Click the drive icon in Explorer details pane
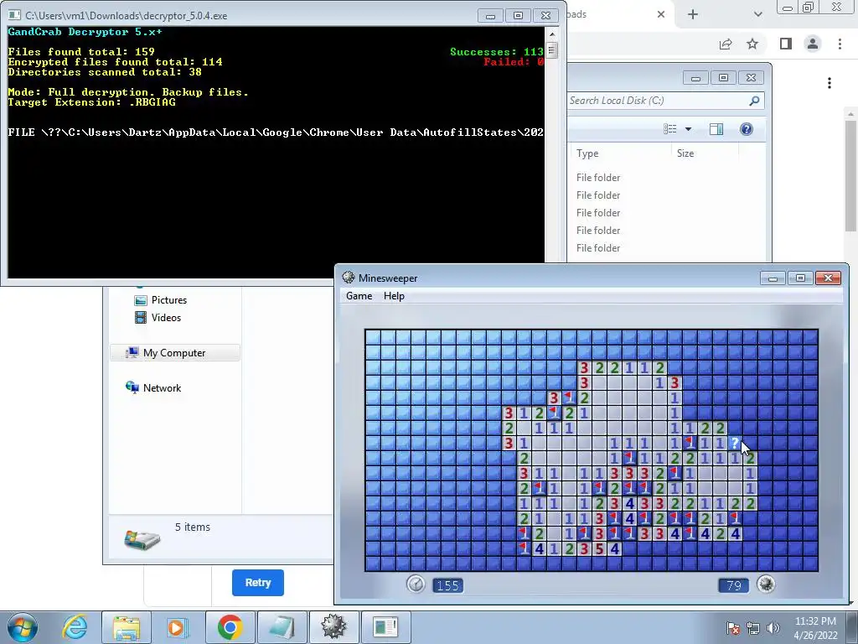Image resolution: width=858 pixels, height=644 pixels. (142, 539)
